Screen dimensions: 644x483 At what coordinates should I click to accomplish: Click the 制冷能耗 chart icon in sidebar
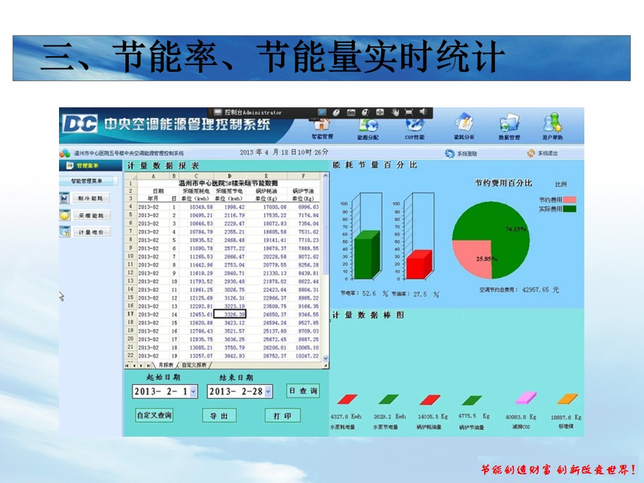[64, 199]
